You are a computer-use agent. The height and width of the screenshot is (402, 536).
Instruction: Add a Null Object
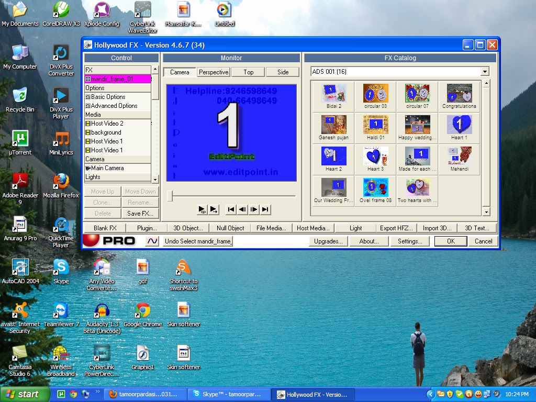[230, 228]
